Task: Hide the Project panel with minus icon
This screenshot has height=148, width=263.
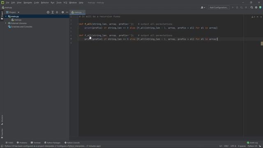Action: click(67, 12)
